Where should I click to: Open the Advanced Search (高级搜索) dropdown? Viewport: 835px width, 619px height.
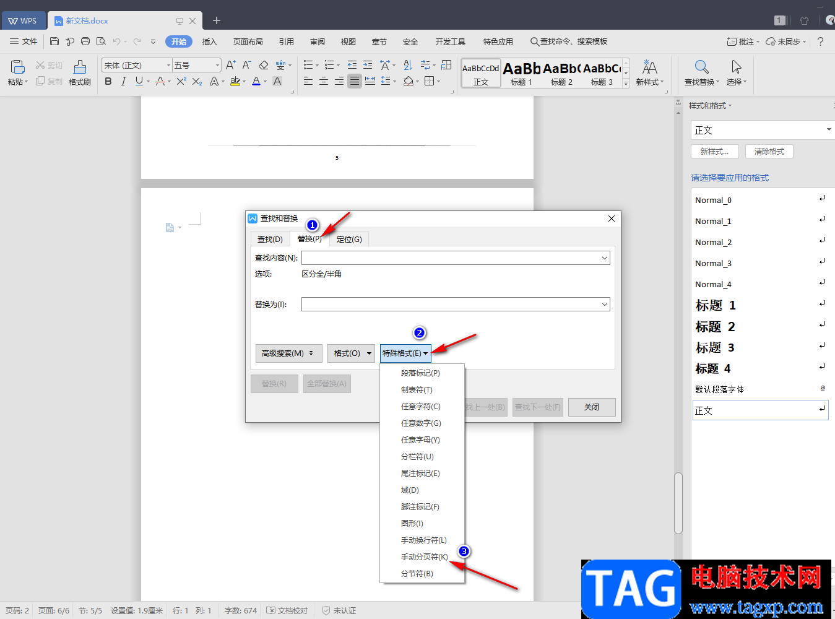[x=288, y=353]
